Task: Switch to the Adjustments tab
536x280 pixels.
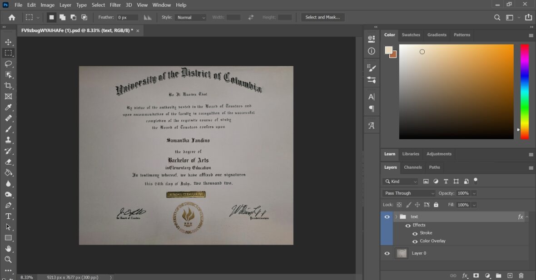Action: (x=439, y=154)
